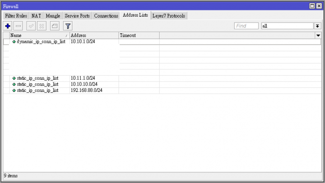Select the Address Lists tab

pos(135,15)
